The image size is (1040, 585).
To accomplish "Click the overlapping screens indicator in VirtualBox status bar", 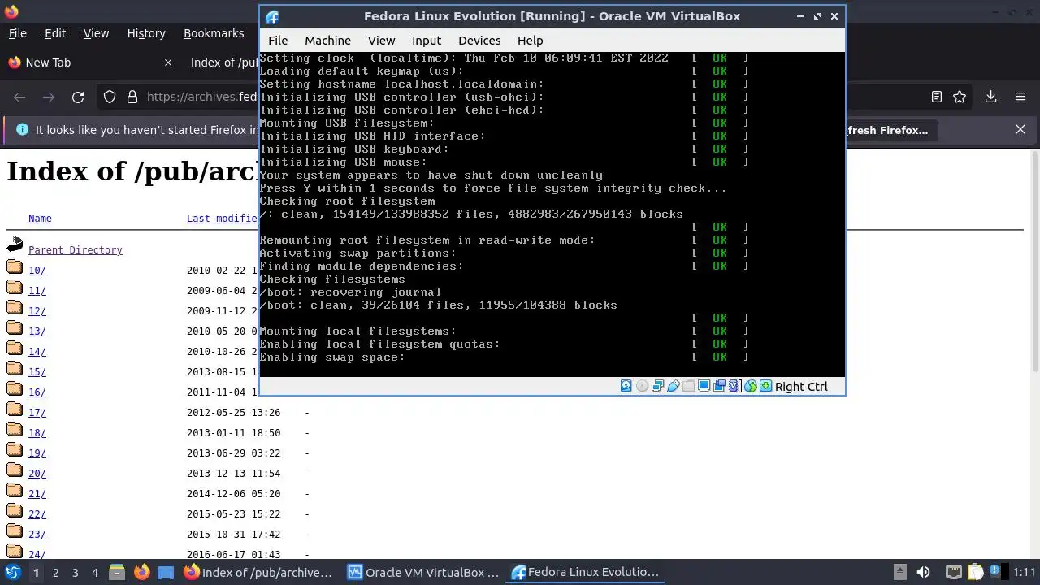I will click(x=719, y=386).
